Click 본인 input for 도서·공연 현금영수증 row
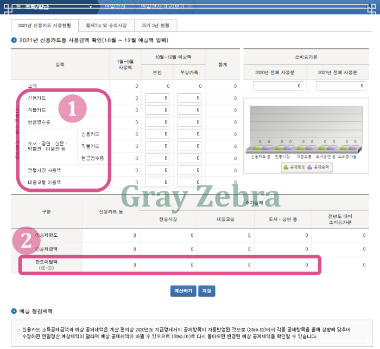Screen dimensions: 380x349 [x=157, y=158]
